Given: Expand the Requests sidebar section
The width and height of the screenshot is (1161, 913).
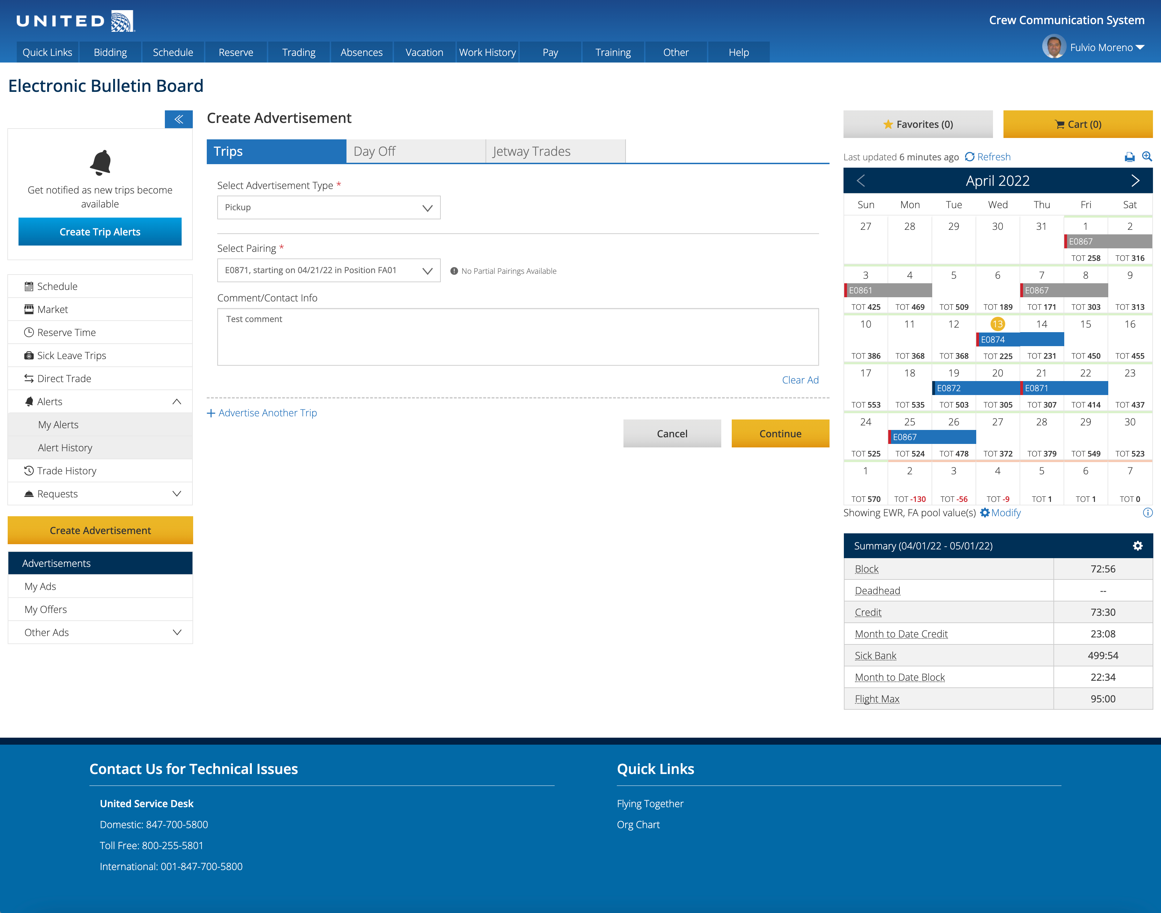Looking at the screenshot, I should [177, 494].
